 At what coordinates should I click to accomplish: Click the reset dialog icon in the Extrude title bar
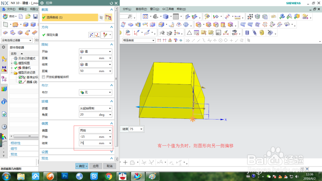click(x=111, y=3)
